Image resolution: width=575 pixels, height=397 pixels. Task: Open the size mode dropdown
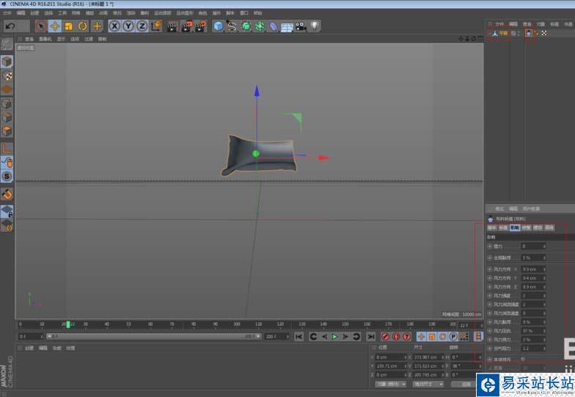(428, 384)
